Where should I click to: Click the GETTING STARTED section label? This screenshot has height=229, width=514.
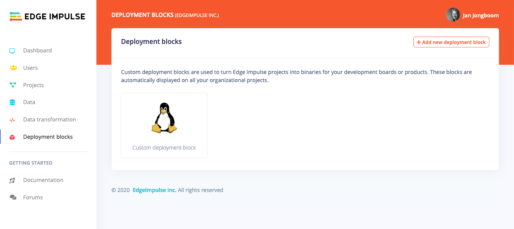(31, 163)
